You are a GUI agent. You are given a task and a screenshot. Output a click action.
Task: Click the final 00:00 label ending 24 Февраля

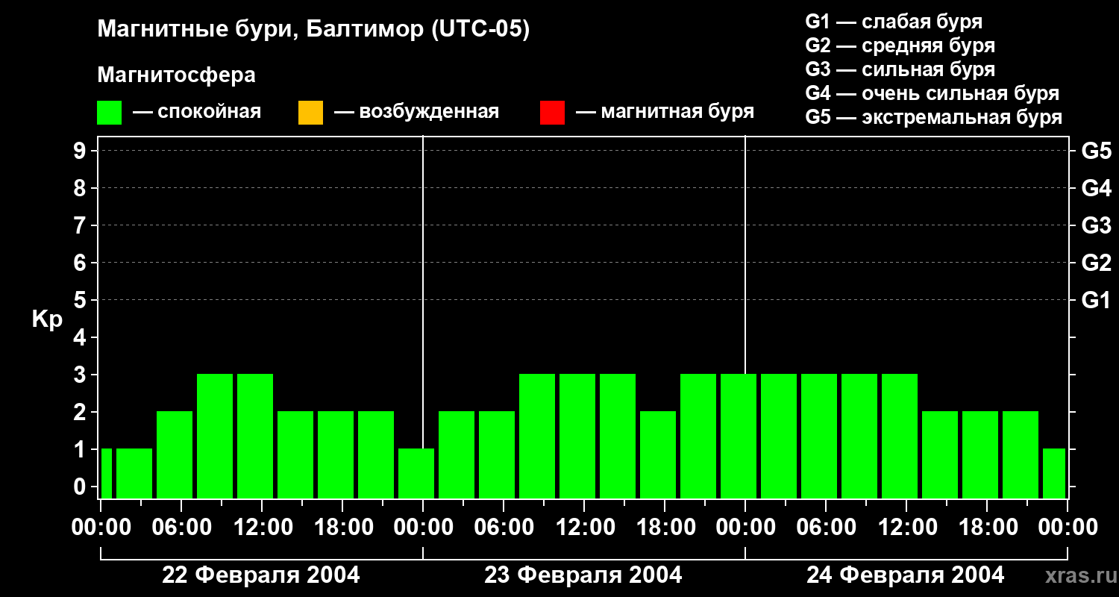pos(1068,528)
